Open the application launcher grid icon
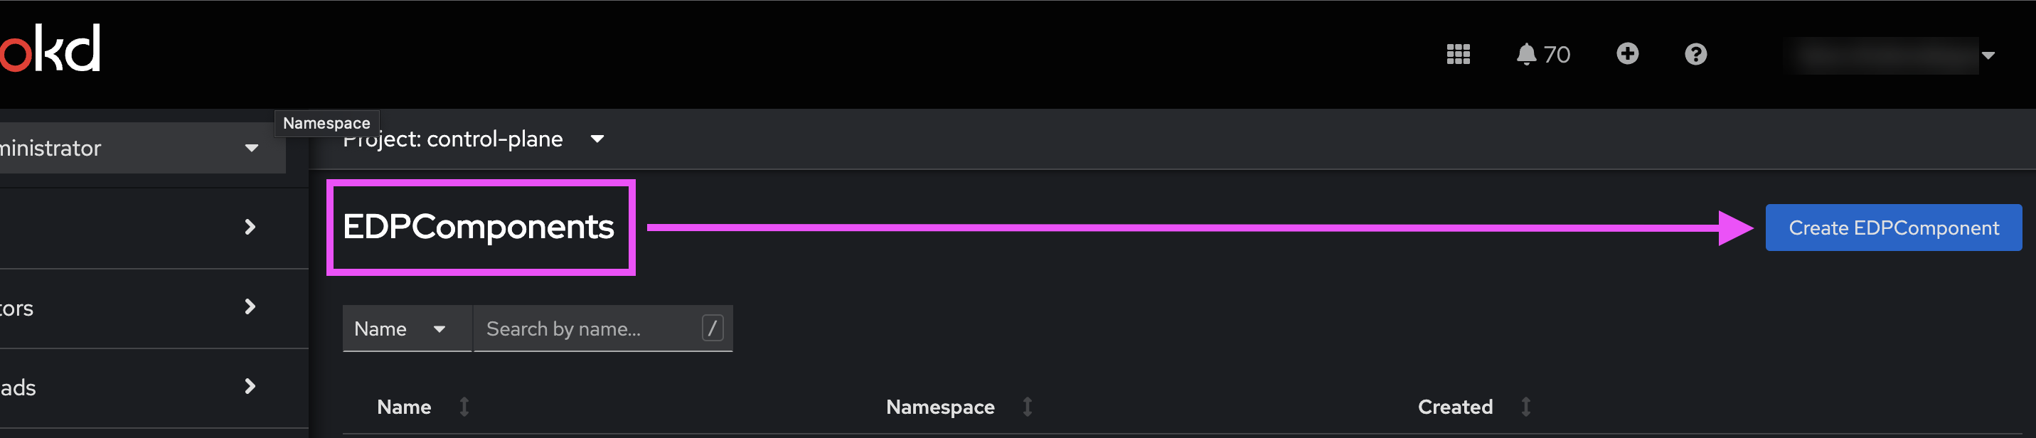The image size is (2036, 438). tap(1457, 55)
